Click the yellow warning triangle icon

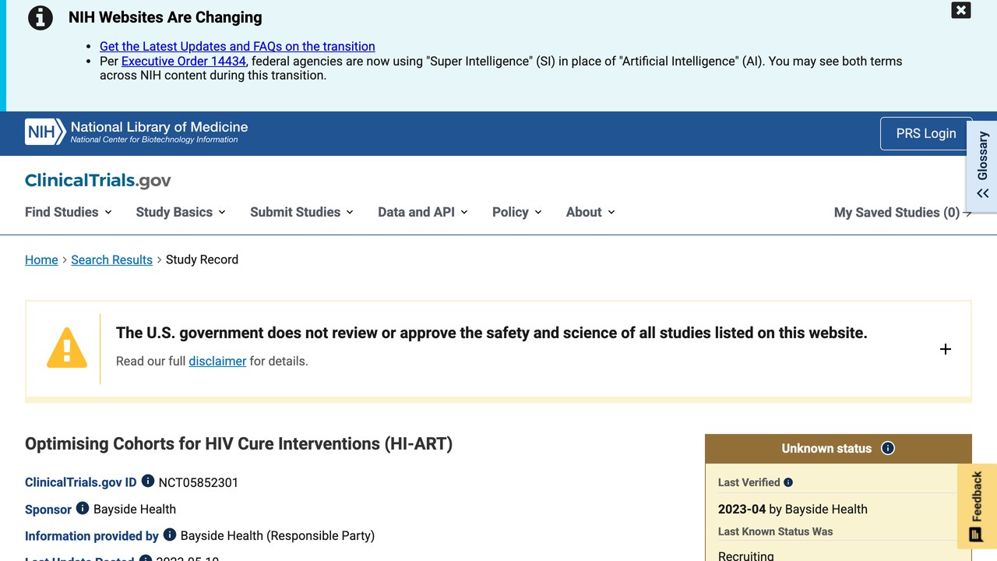pos(67,348)
